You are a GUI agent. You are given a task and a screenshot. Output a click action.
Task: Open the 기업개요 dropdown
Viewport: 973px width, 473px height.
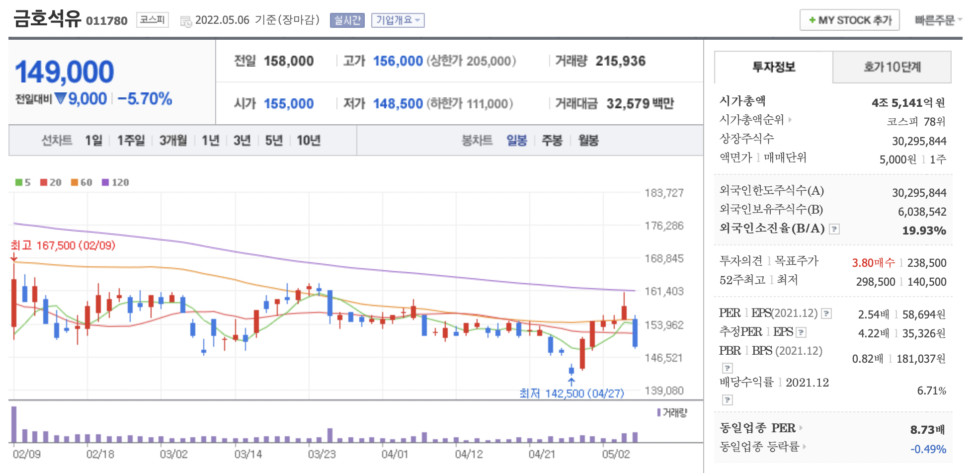pyautogui.click(x=398, y=20)
